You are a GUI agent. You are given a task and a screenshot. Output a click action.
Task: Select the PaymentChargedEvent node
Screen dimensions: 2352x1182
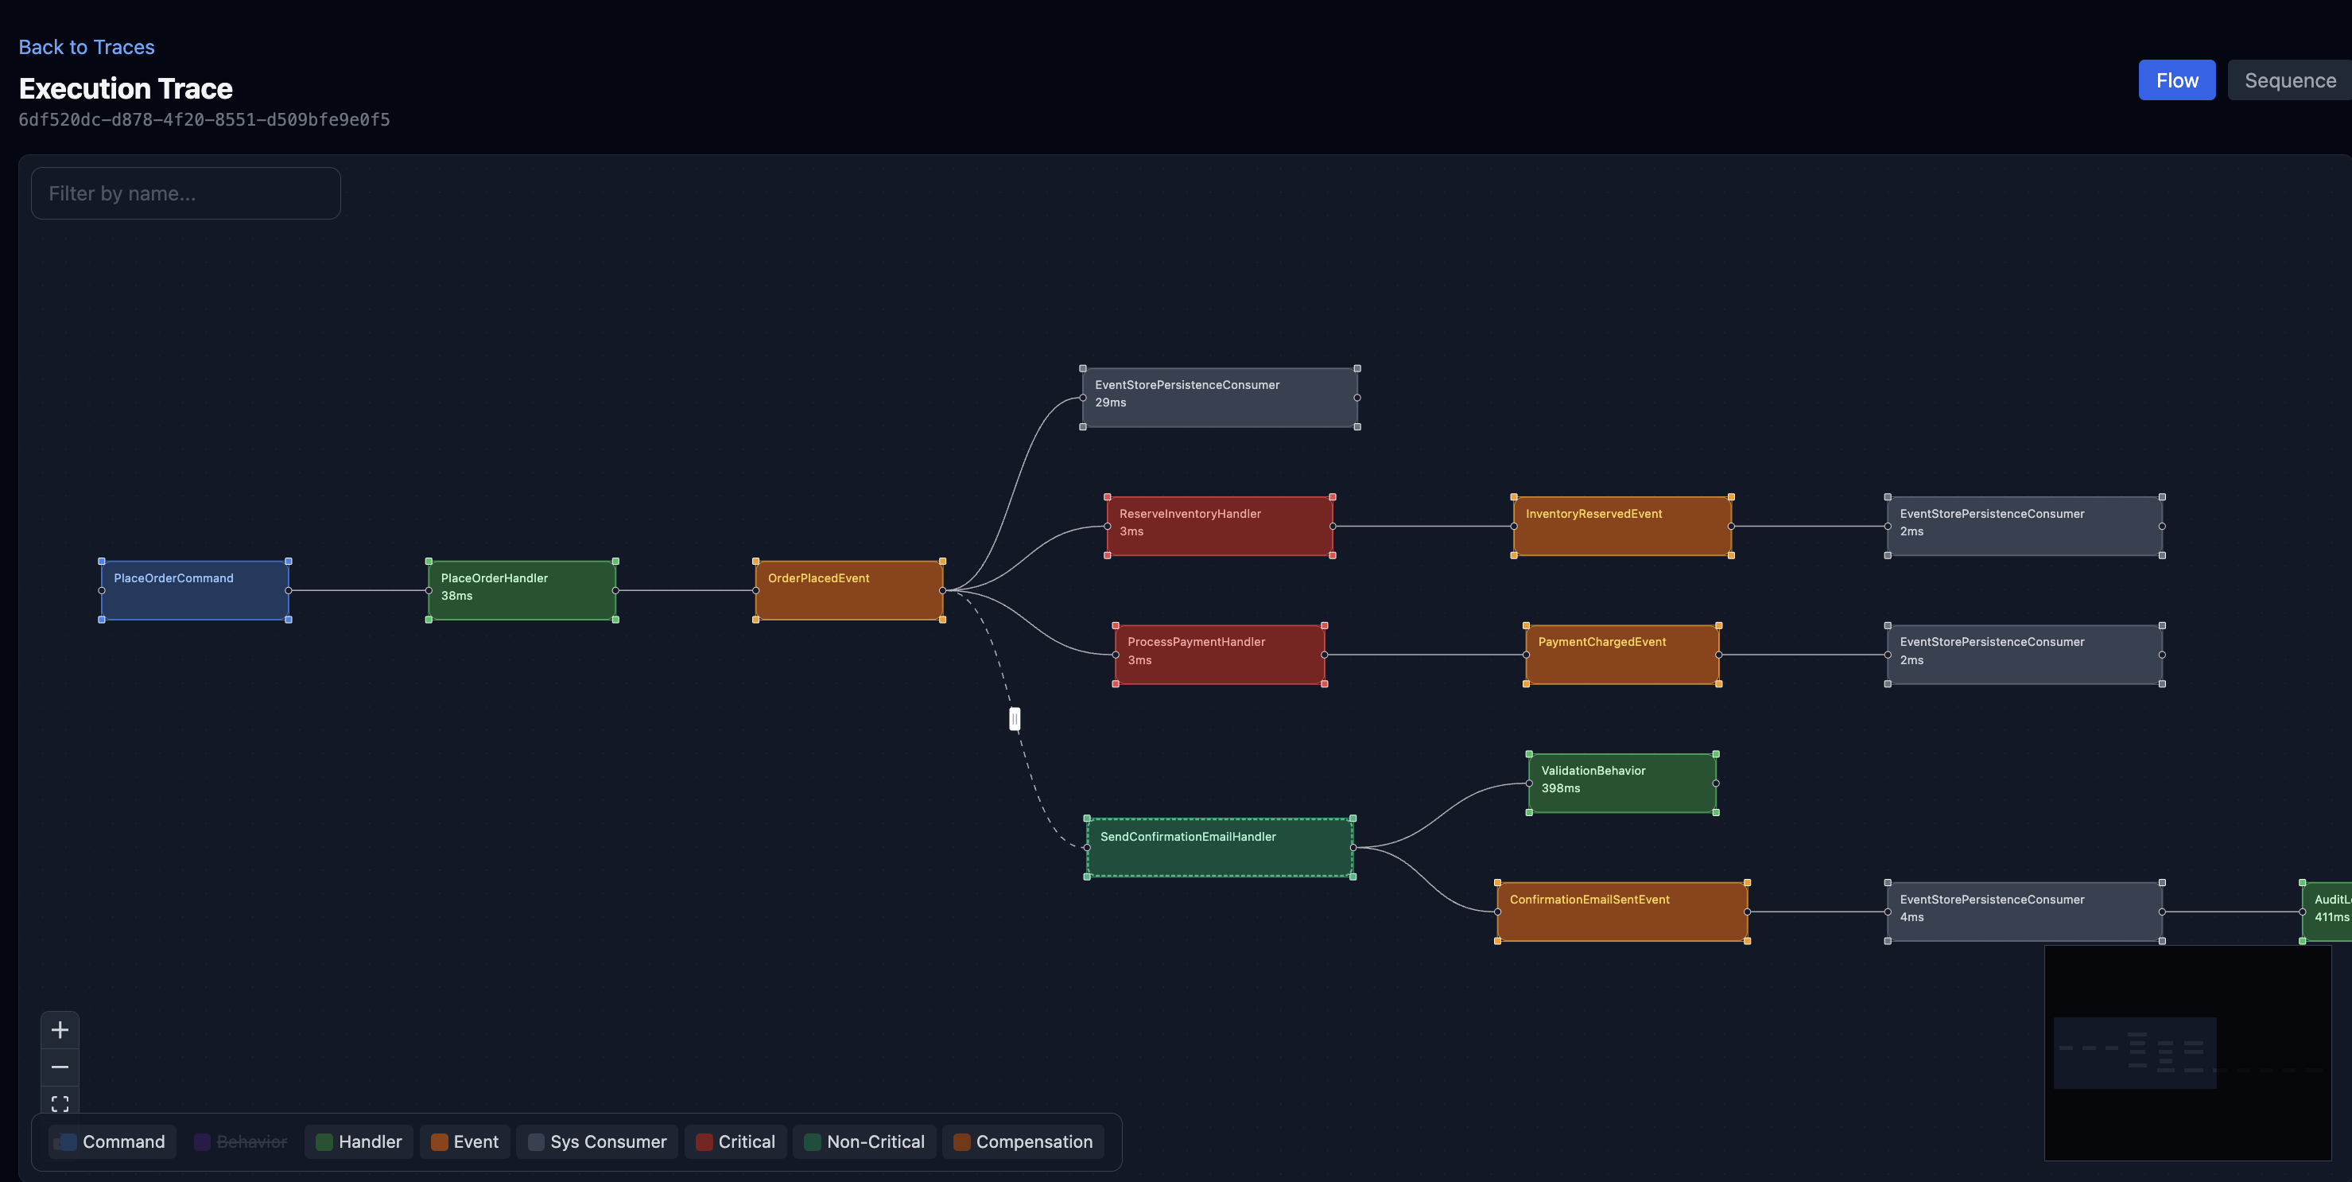(x=1623, y=655)
